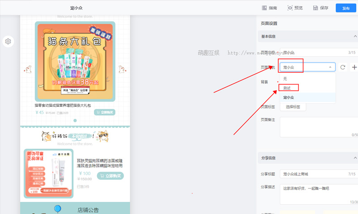Click the ¥100 price text

(85, 173)
